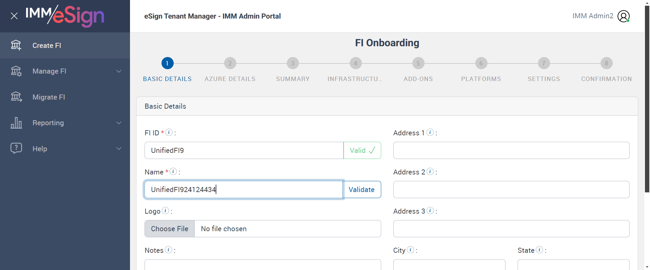
Task: Click the Logo info icon
Action: tap(165, 211)
